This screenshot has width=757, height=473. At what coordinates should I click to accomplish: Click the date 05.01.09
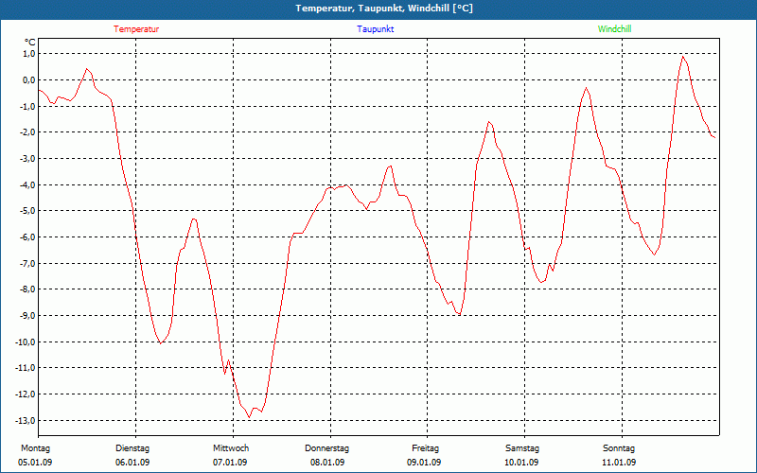coord(35,463)
